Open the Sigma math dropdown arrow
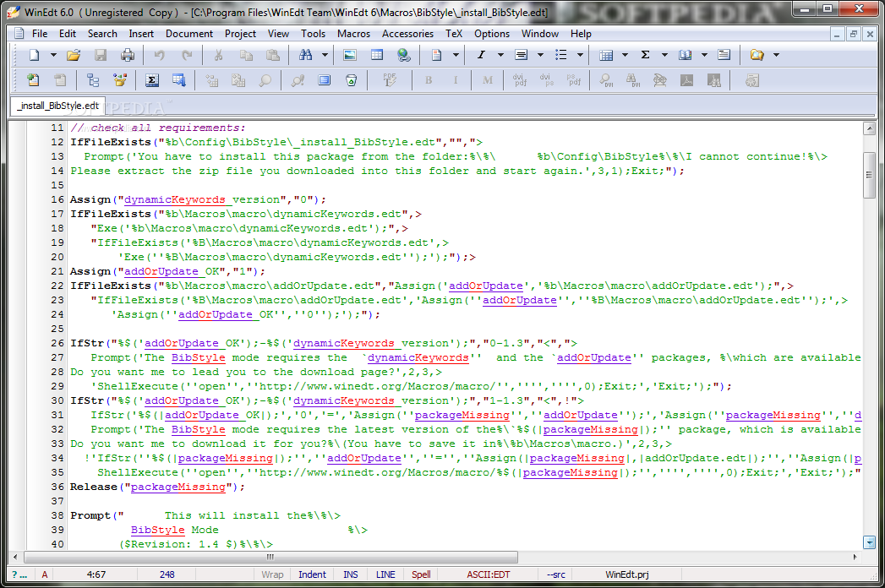This screenshot has width=885, height=588. pyautogui.click(x=664, y=55)
